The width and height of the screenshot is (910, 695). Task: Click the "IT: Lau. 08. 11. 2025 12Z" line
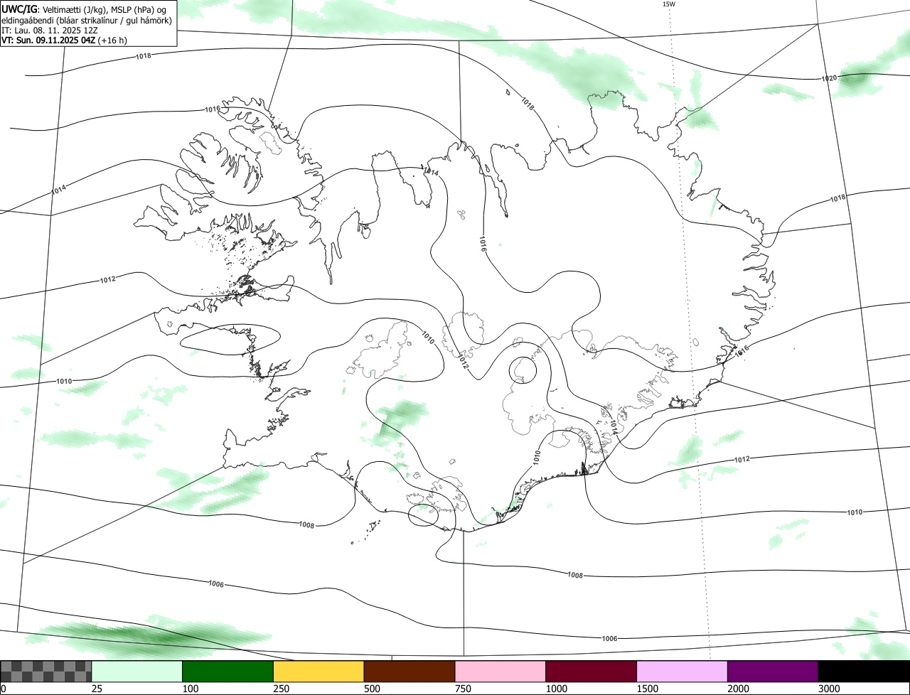50,31
